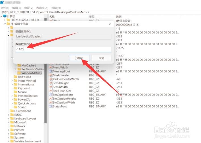
Task: Click the SmCaptionHeight string value icon
Action: pyautogui.click(x=51, y=99)
